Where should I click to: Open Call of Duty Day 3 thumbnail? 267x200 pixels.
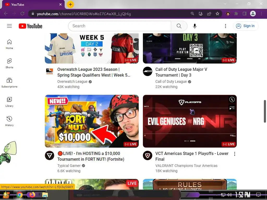(190, 48)
